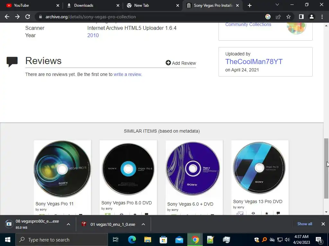Viewport: 329px width, 246px height.
Task: Open the Sony Vegas Pro 8.0 DVD thumbnail
Action: pyautogui.click(x=128, y=169)
